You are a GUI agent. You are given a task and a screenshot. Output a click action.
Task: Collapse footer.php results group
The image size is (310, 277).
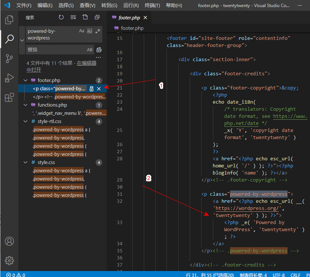coord(26,80)
